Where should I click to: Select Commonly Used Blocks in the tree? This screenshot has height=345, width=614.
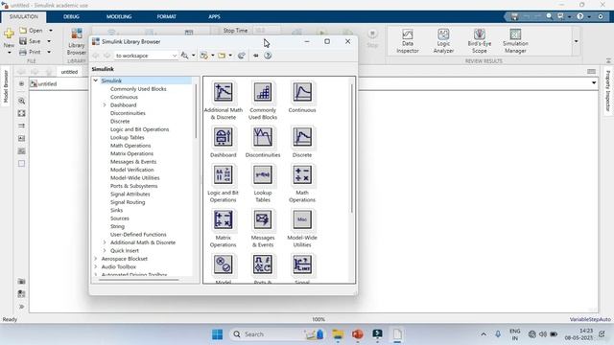click(x=138, y=89)
